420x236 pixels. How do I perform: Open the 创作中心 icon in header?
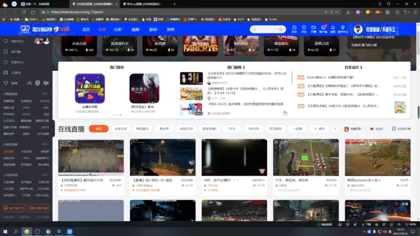click(343, 29)
